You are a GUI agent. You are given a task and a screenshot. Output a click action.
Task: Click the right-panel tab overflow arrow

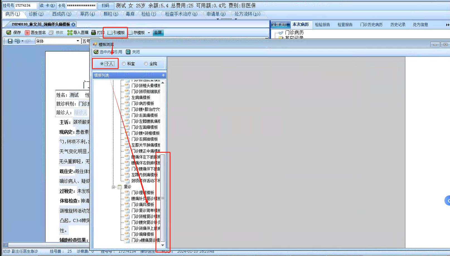coord(447,25)
